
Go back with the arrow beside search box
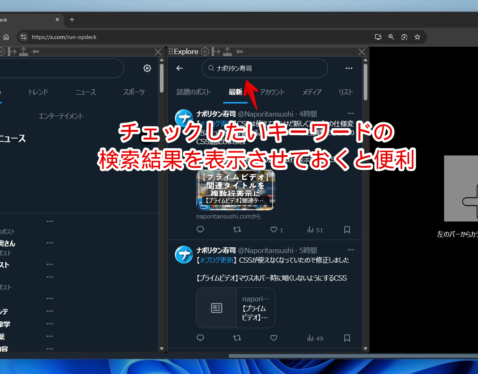click(179, 68)
